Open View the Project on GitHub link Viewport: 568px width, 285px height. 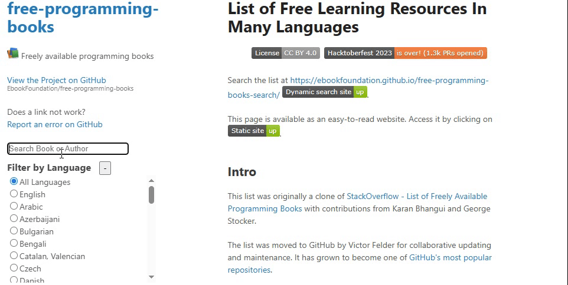[57, 80]
